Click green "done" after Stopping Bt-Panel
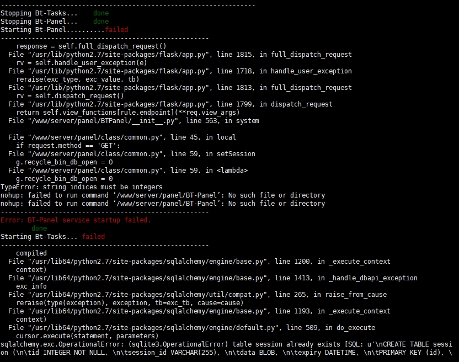 101,21
